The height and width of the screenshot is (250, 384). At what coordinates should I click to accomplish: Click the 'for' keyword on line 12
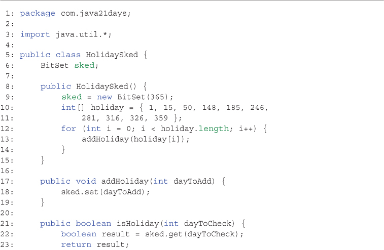point(68,129)
